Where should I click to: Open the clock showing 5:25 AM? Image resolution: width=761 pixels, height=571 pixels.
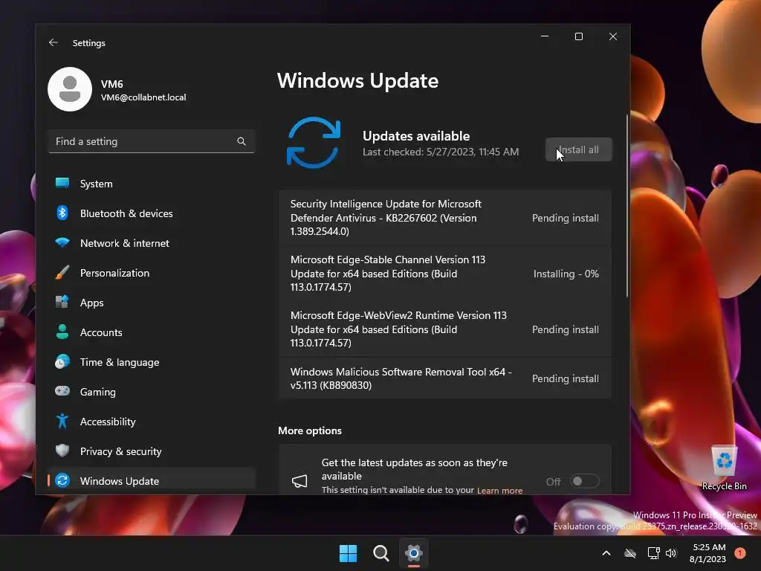coord(708,553)
